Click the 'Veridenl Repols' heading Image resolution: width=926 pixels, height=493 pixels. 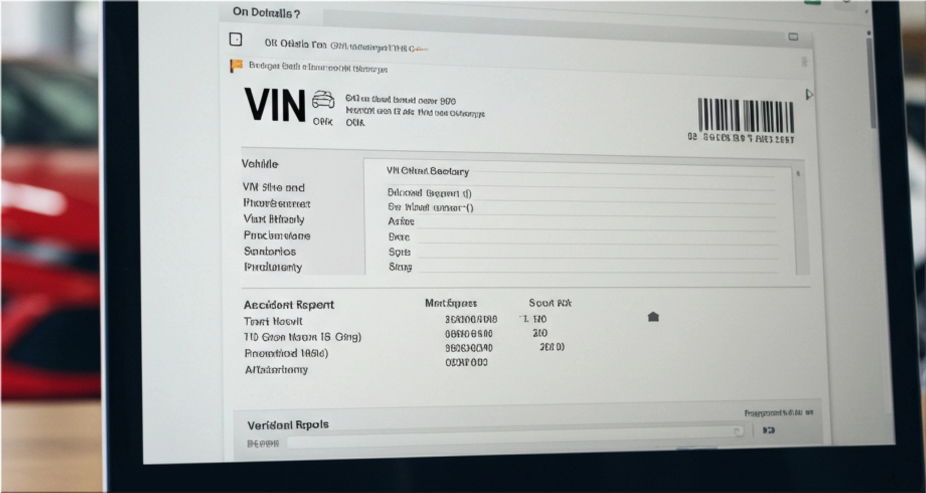click(288, 425)
